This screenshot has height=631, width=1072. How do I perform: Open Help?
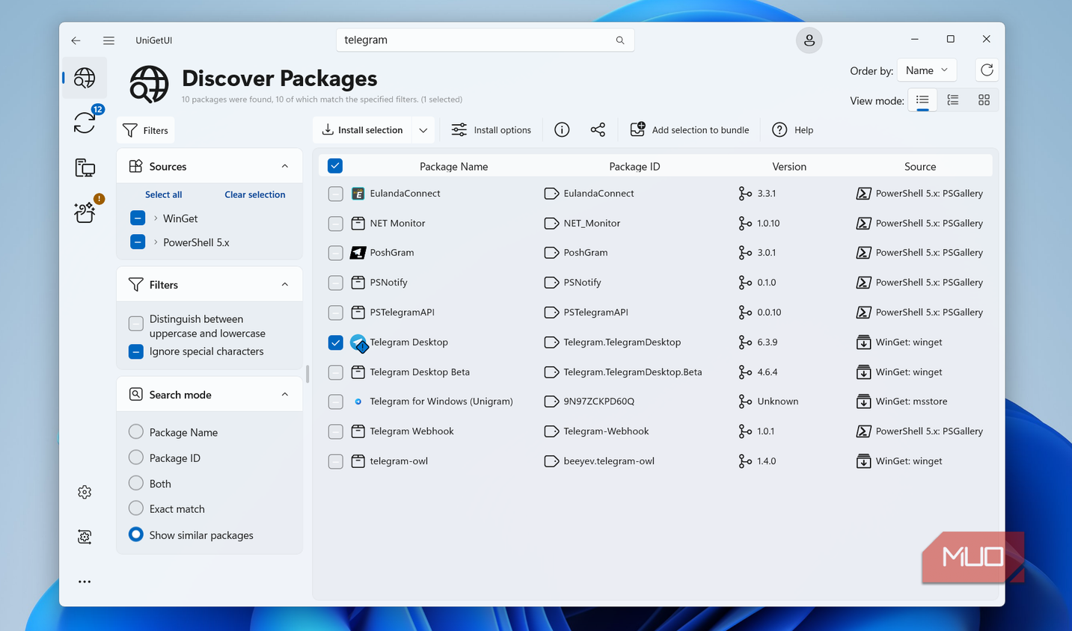click(x=793, y=130)
